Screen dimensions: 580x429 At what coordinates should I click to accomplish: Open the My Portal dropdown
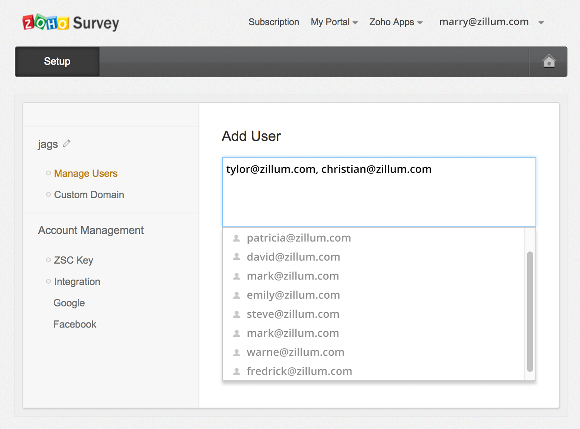coord(334,22)
